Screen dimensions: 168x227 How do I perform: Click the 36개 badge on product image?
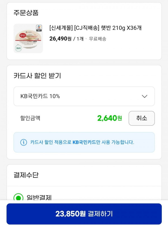18,48
